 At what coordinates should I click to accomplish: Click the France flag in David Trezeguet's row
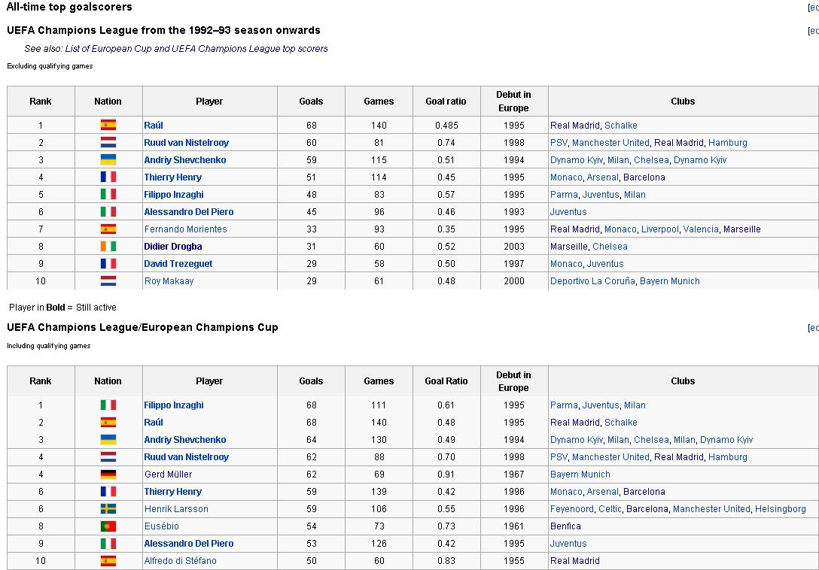point(108,264)
